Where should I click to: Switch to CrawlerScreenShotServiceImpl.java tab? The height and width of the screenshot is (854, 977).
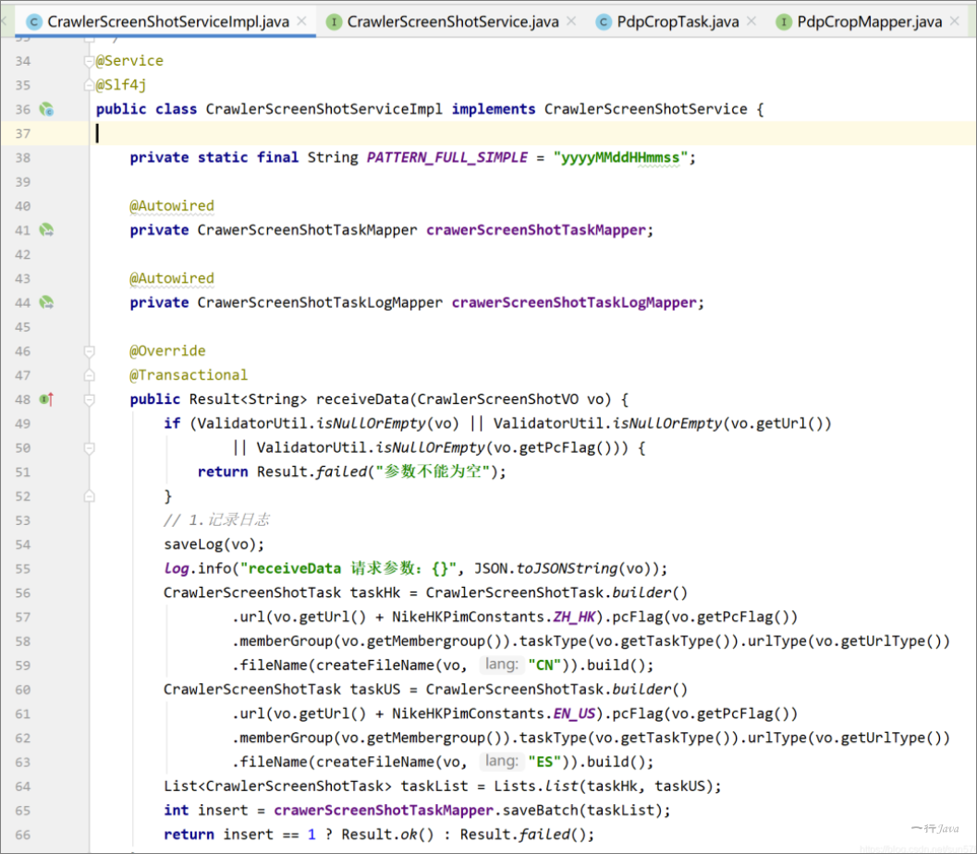pyautogui.click(x=168, y=22)
